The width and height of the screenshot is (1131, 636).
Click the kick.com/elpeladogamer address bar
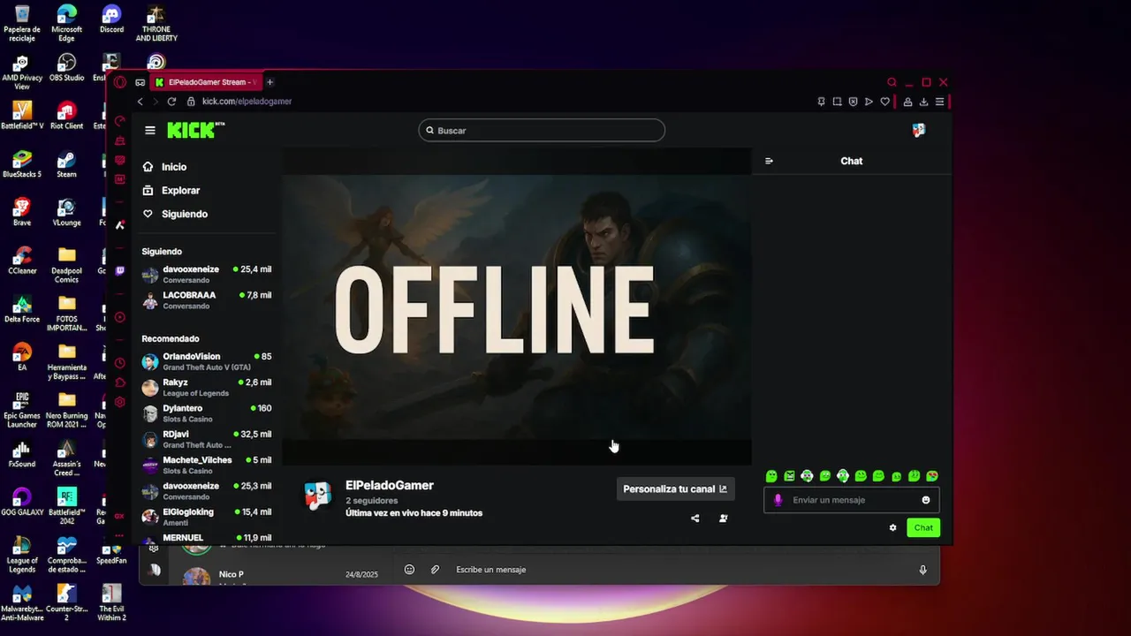pyautogui.click(x=247, y=102)
